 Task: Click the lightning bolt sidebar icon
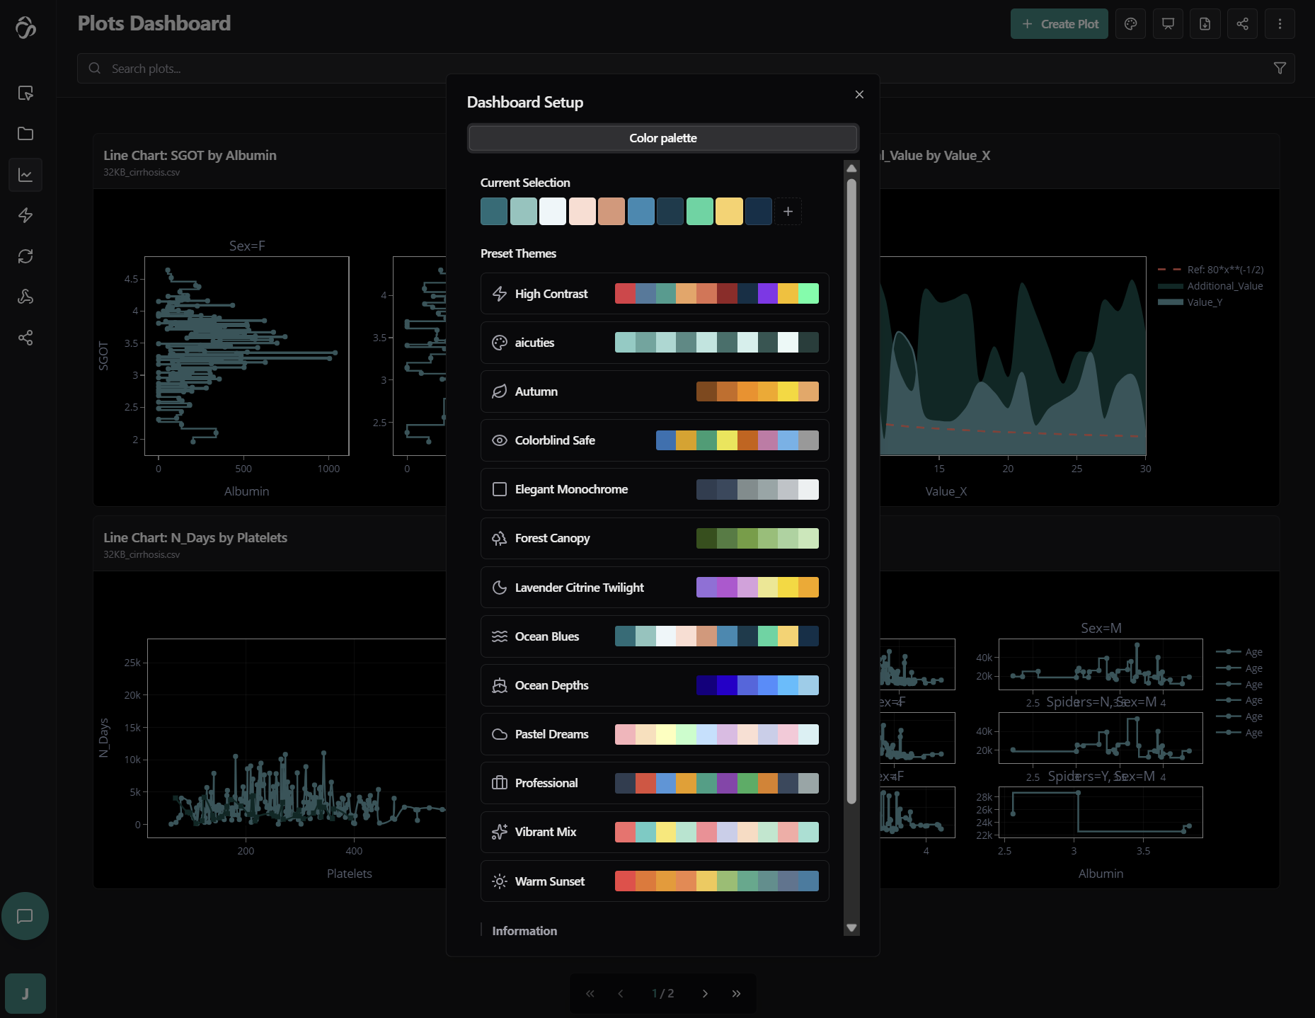(x=25, y=215)
